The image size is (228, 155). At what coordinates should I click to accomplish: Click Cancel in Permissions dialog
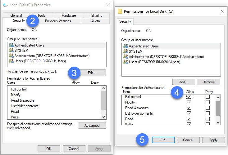point(188,140)
